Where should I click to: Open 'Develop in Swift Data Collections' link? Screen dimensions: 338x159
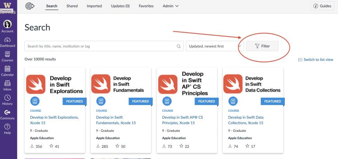tap(246, 120)
